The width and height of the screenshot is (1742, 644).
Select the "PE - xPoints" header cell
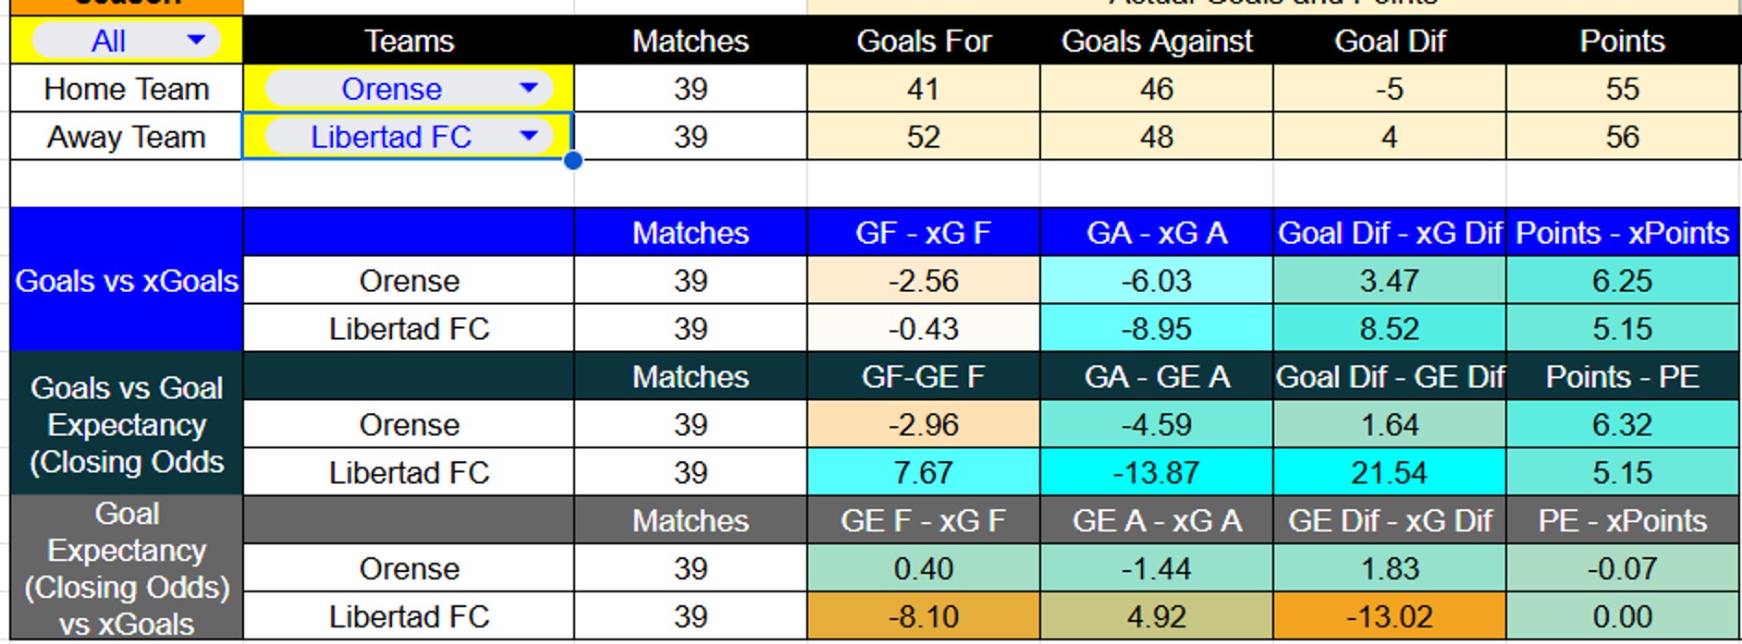coord(1622,521)
